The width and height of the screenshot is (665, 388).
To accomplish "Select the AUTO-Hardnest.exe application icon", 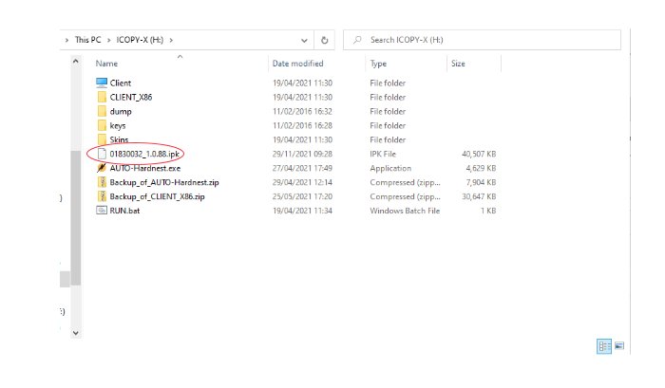I will pyautogui.click(x=102, y=168).
